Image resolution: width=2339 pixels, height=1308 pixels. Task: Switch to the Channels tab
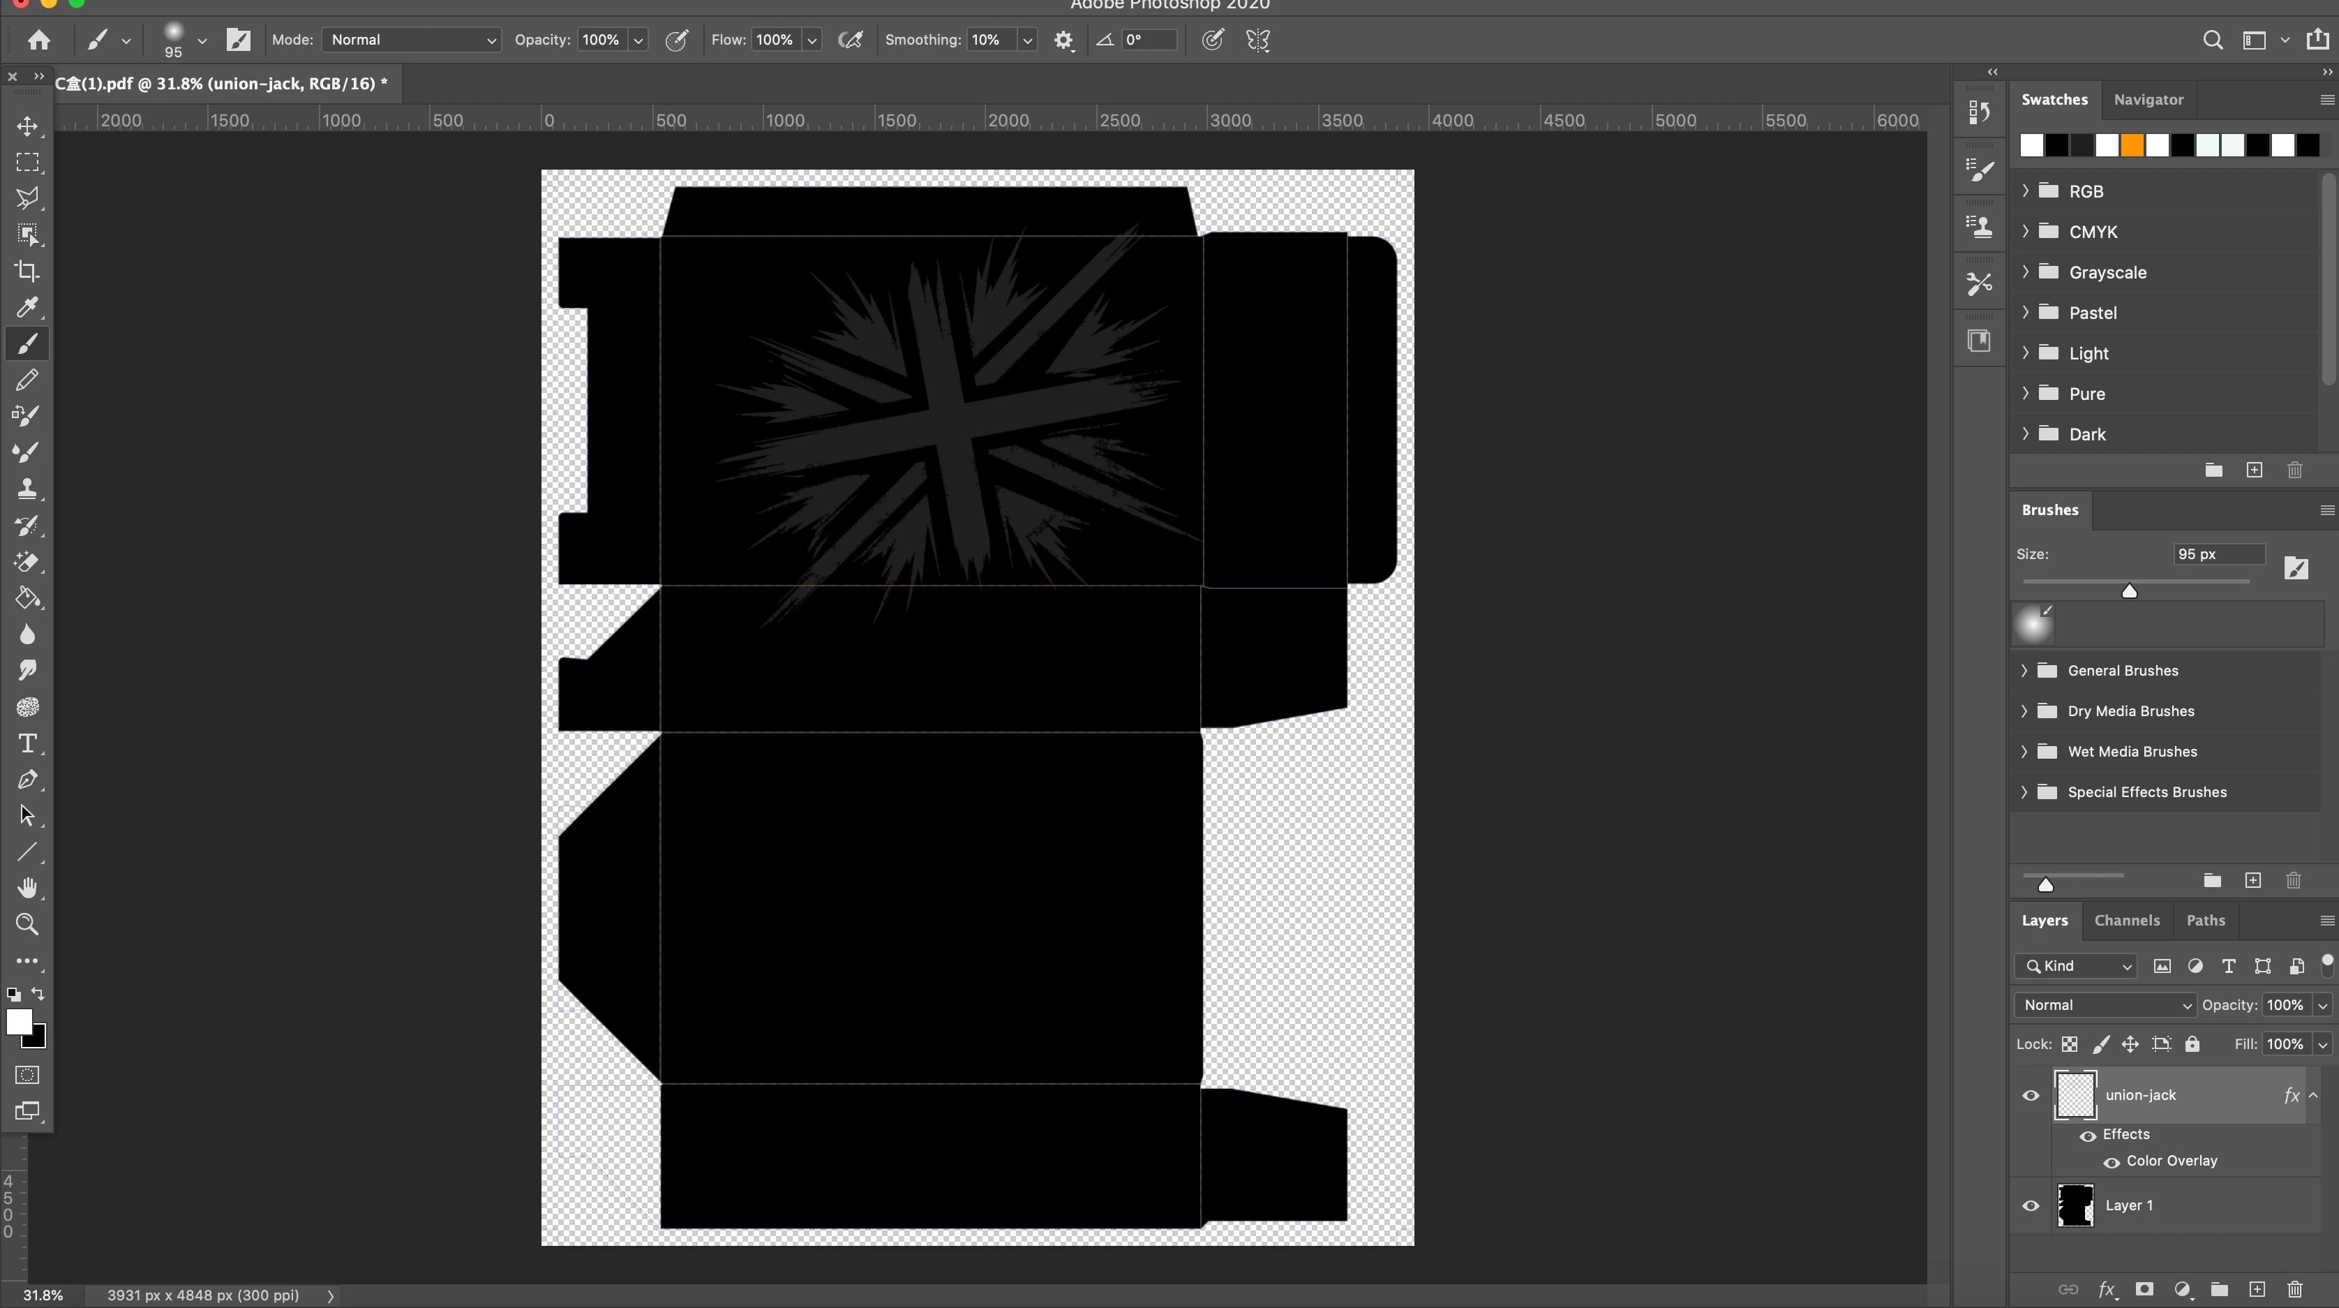pyautogui.click(x=2127, y=920)
